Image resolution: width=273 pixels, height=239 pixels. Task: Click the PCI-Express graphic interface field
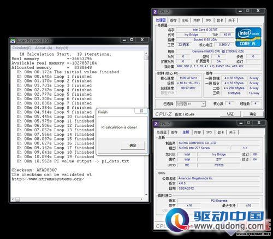click(219, 201)
